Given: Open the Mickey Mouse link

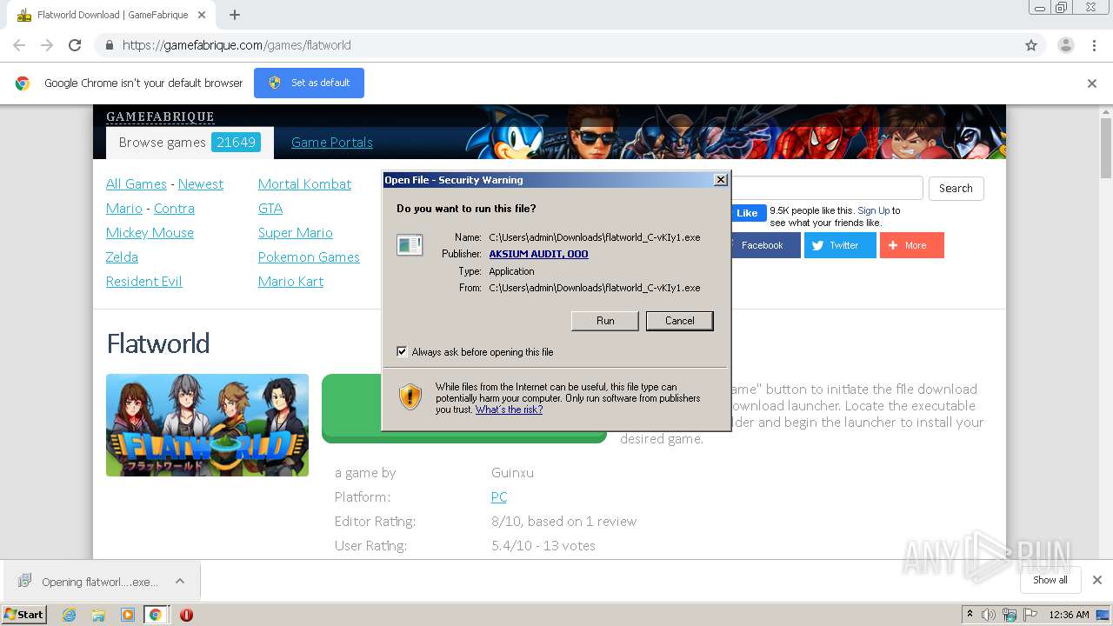Looking at the screenshot, I should 150,233.
